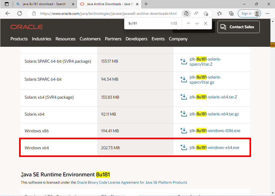Go back to the previous page
The height and width of the screenshot is (196, 275).
pyautogui.click(x=8, y=13)
